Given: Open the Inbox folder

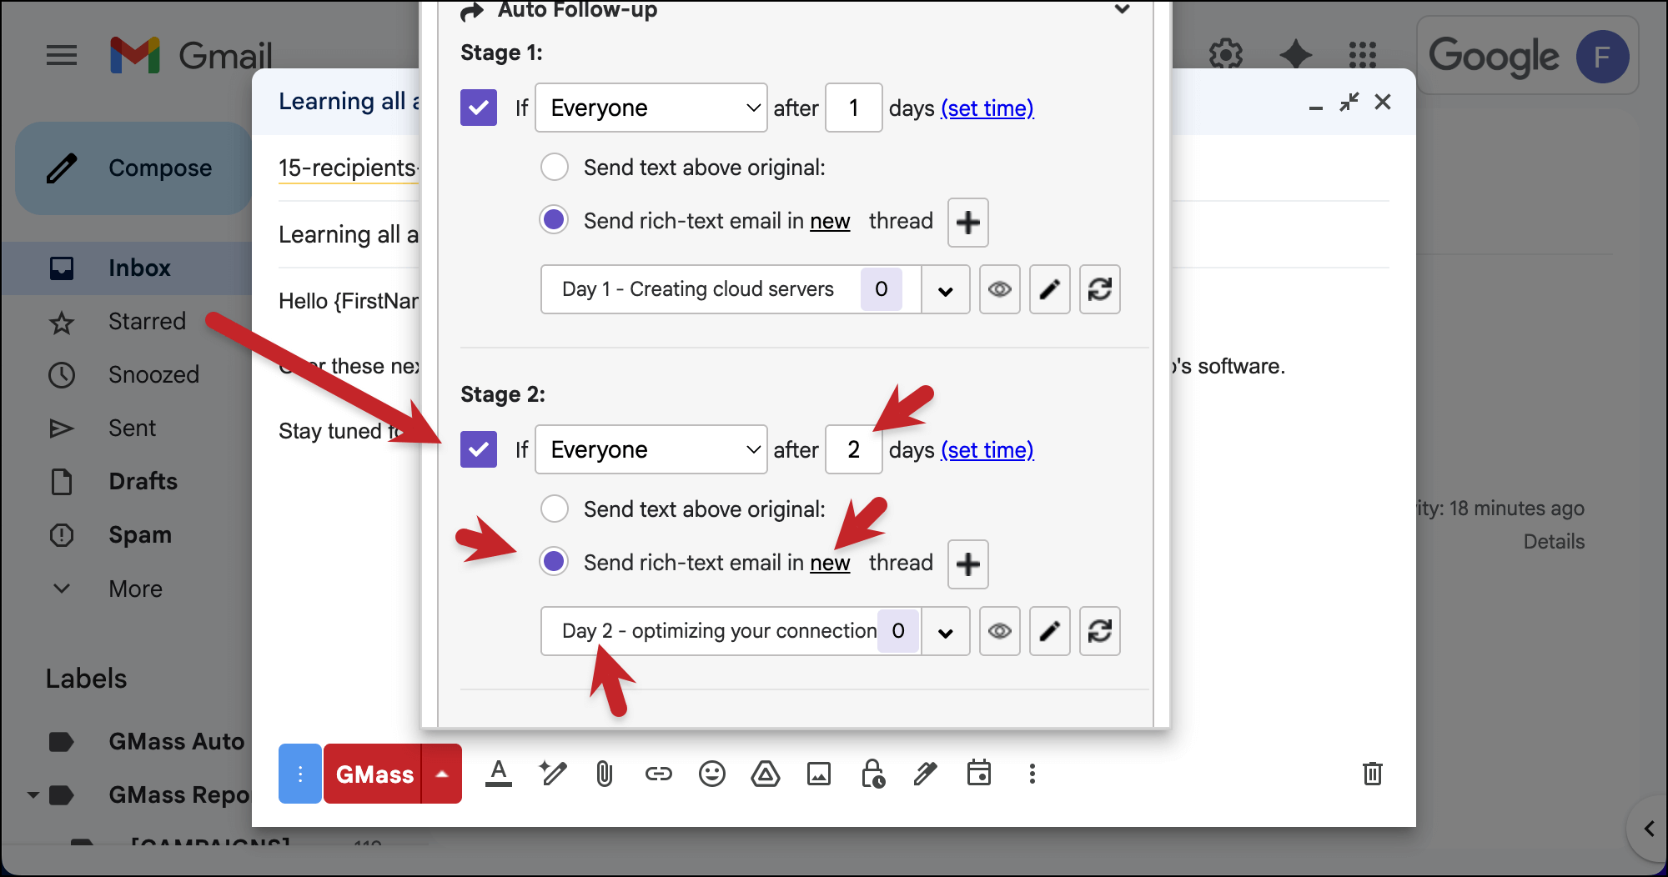Looking at the screenshot, I should click(x=139, y=268).
